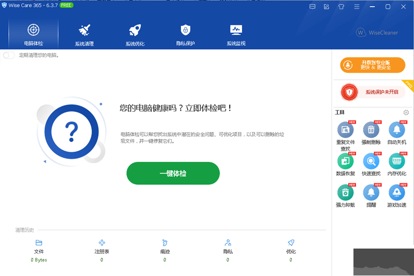The height and width of the screenshot is (276, 414).
Task: Close the Wise Care 365 window
Action: [404, 7]
